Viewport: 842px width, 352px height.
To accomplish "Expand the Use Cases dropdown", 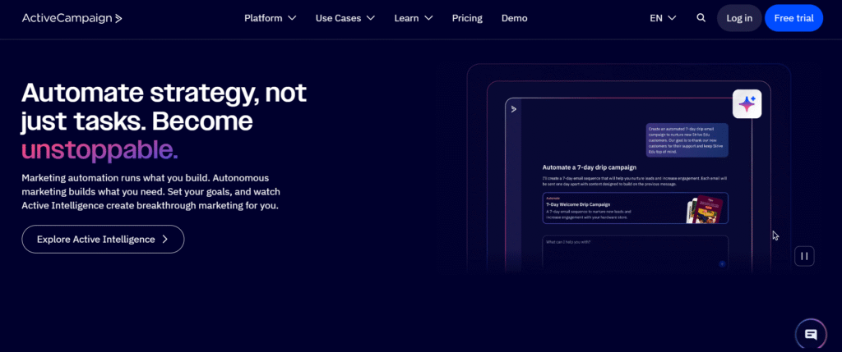I will [x=345, y=18].
